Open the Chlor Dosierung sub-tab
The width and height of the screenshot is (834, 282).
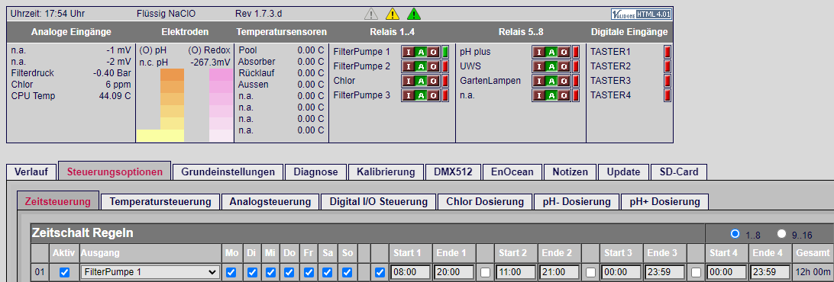pyautogui.click(x=485, y=202)
